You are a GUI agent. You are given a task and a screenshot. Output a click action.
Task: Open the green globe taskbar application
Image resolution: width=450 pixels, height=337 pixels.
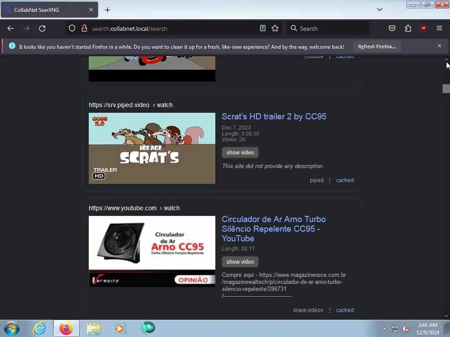coord(148,328)
